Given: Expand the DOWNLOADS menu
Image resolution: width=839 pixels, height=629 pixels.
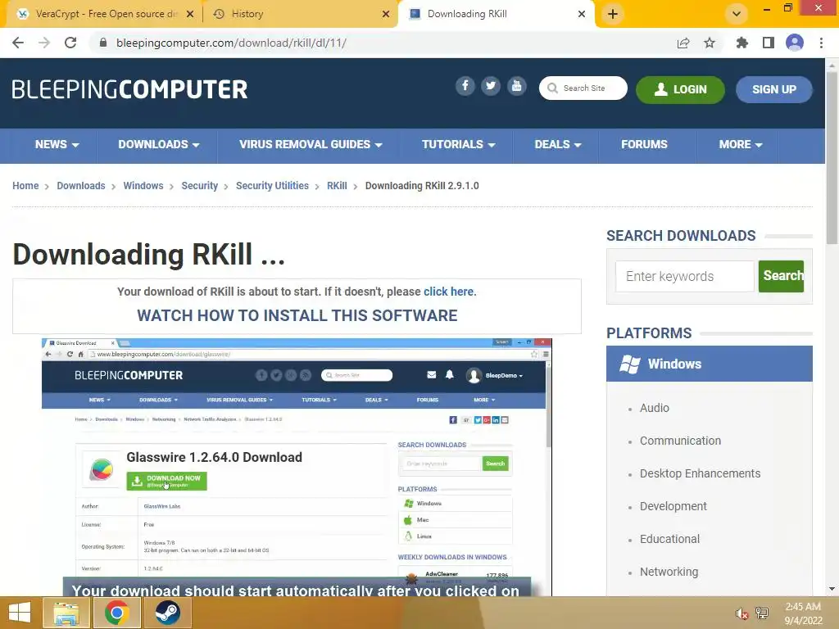Looking at the screenshot, I should [x=158, y=144].
